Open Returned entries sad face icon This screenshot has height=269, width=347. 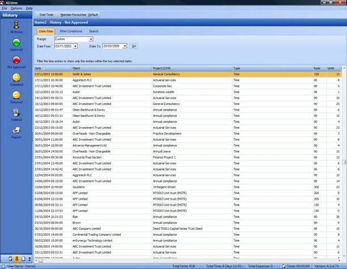[x=16, y=95]
